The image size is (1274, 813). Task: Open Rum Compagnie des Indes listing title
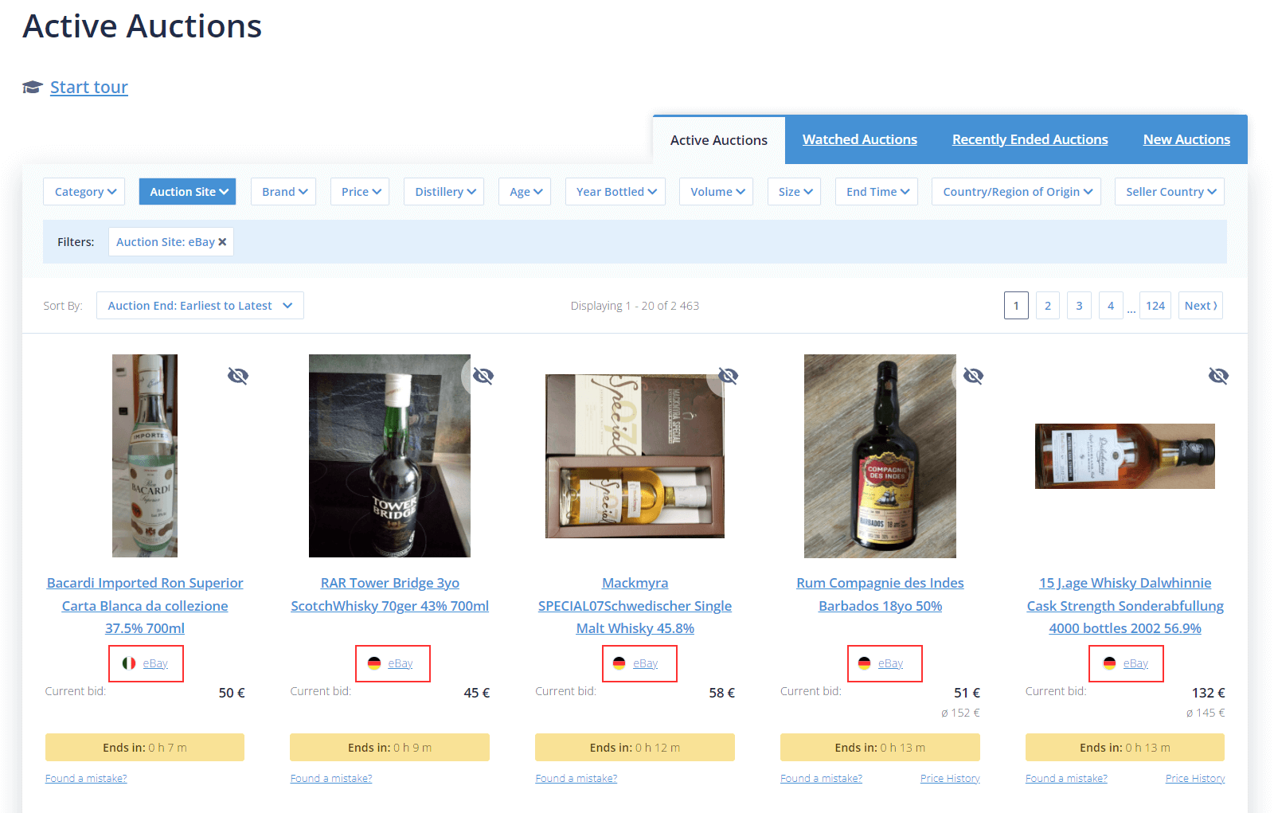click(880, 595)
